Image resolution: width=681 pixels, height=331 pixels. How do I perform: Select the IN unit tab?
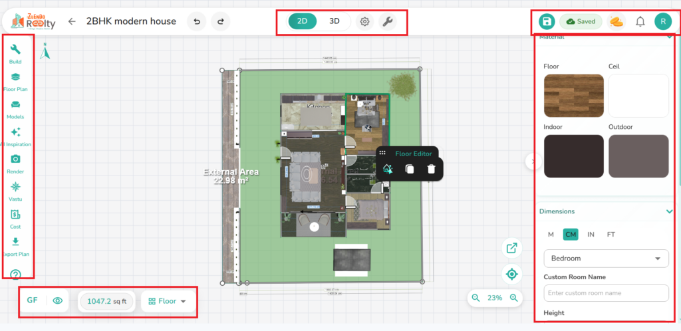(591, 235)
